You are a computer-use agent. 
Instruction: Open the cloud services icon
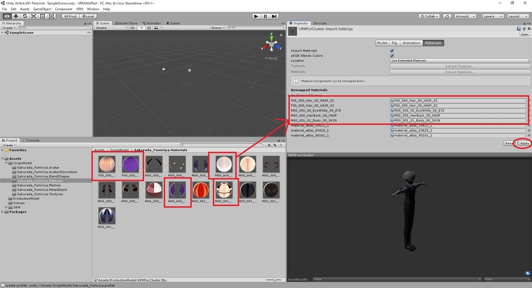click(x=447, y=16)
